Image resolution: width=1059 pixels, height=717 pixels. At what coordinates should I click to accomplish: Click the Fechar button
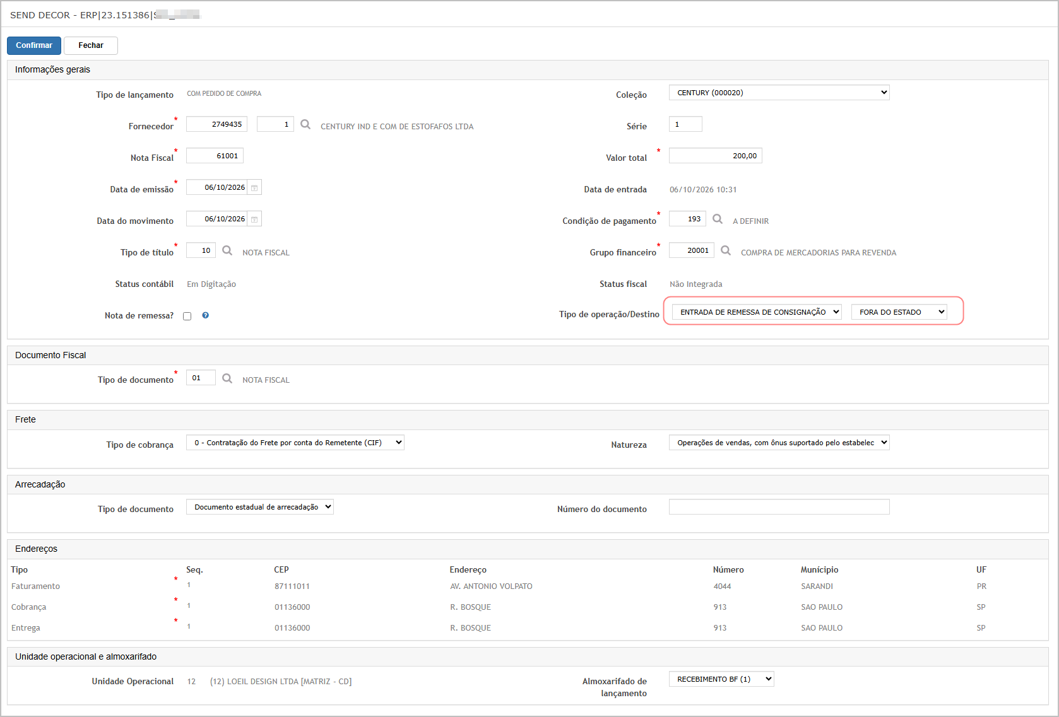[91, 45]
